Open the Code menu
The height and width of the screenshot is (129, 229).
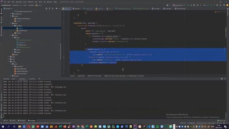(x=25, y=2)
